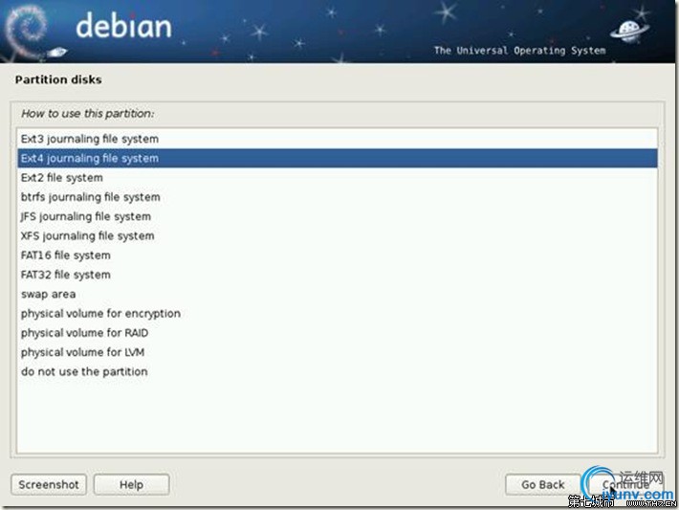The height and width of the screenshot is (510, 679).
Task: Click the Go Back button
Action: tap(542, 484)
